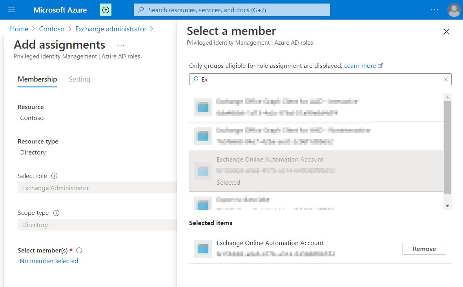Screen dimensions: 463x287
Task: Click icon of selected Exchange Online Automation Account
Action: click(x=203, y=171)
